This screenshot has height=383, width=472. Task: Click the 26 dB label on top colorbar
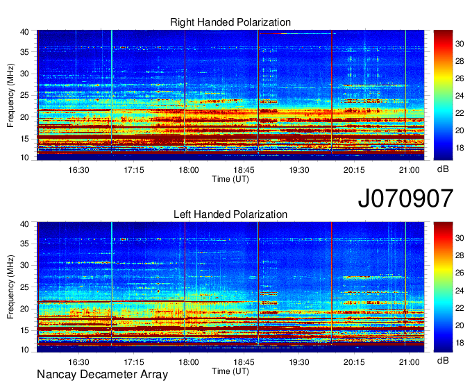[460, 79]
